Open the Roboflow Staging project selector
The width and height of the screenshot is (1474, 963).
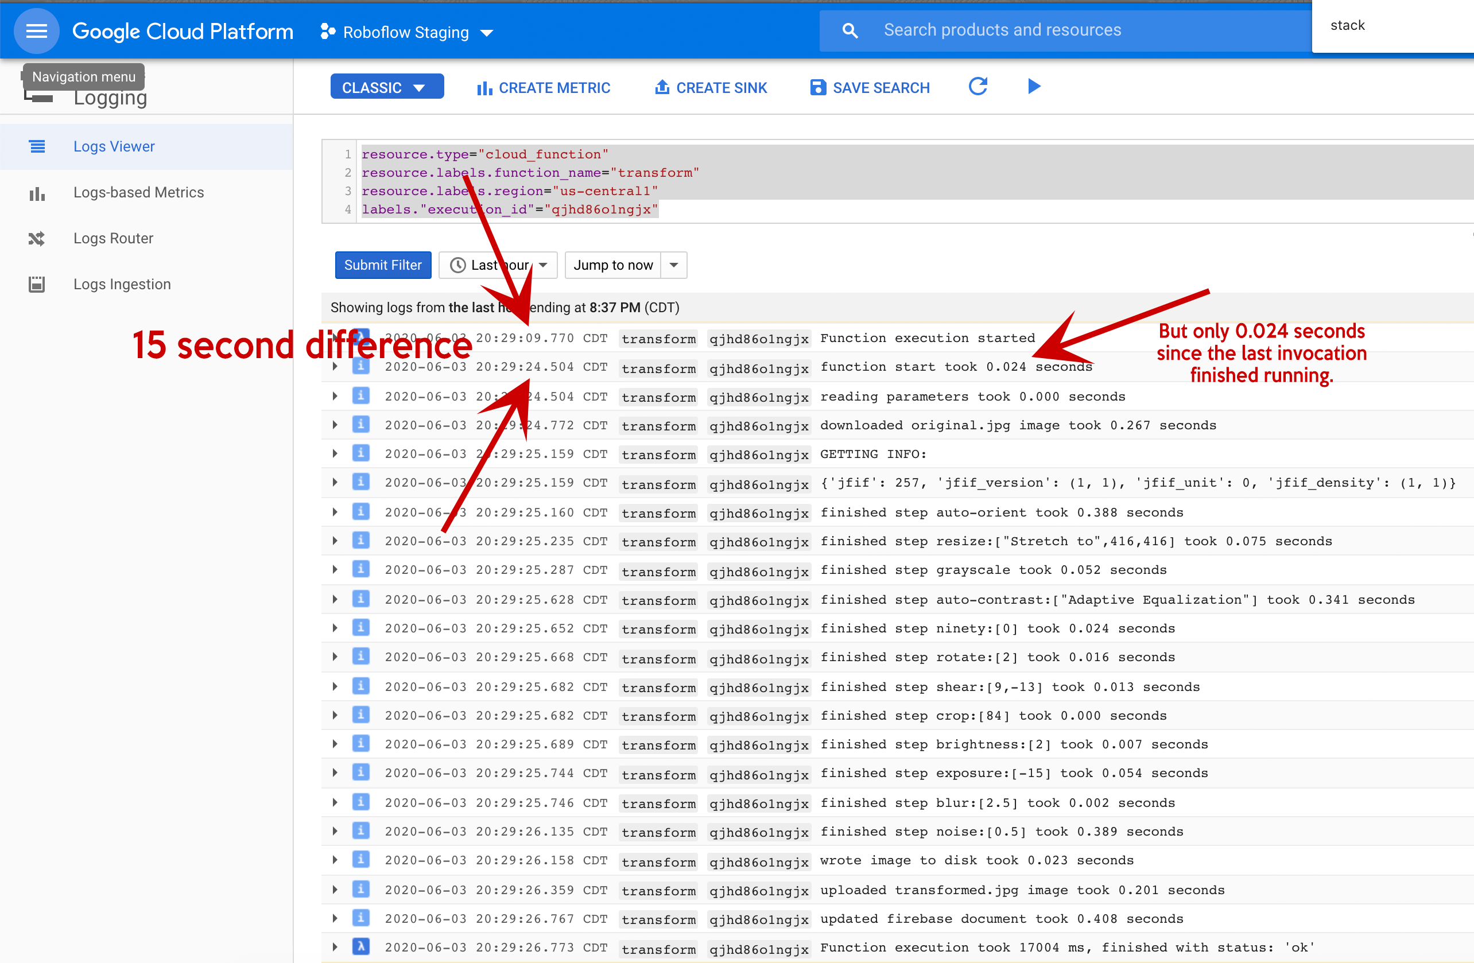click(407, 32)
